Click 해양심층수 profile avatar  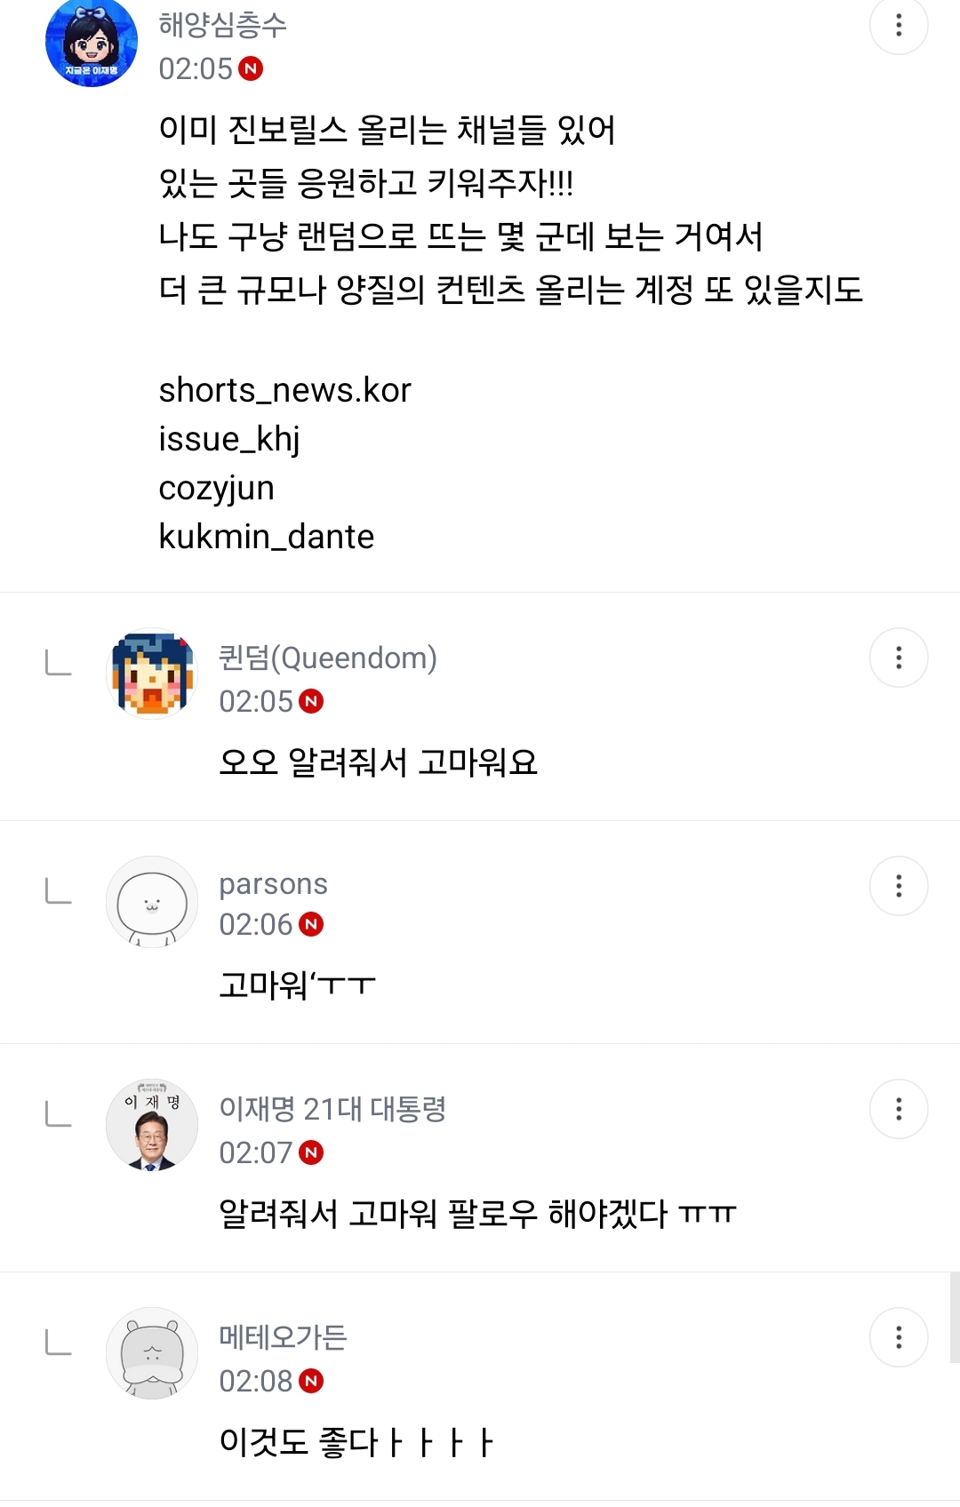click(x=92, y=42)
